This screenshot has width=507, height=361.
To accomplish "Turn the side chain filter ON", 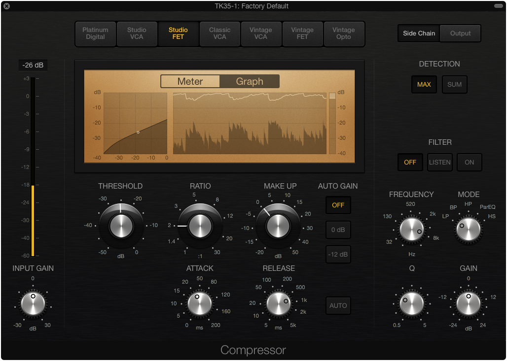I will click(469, 163).
